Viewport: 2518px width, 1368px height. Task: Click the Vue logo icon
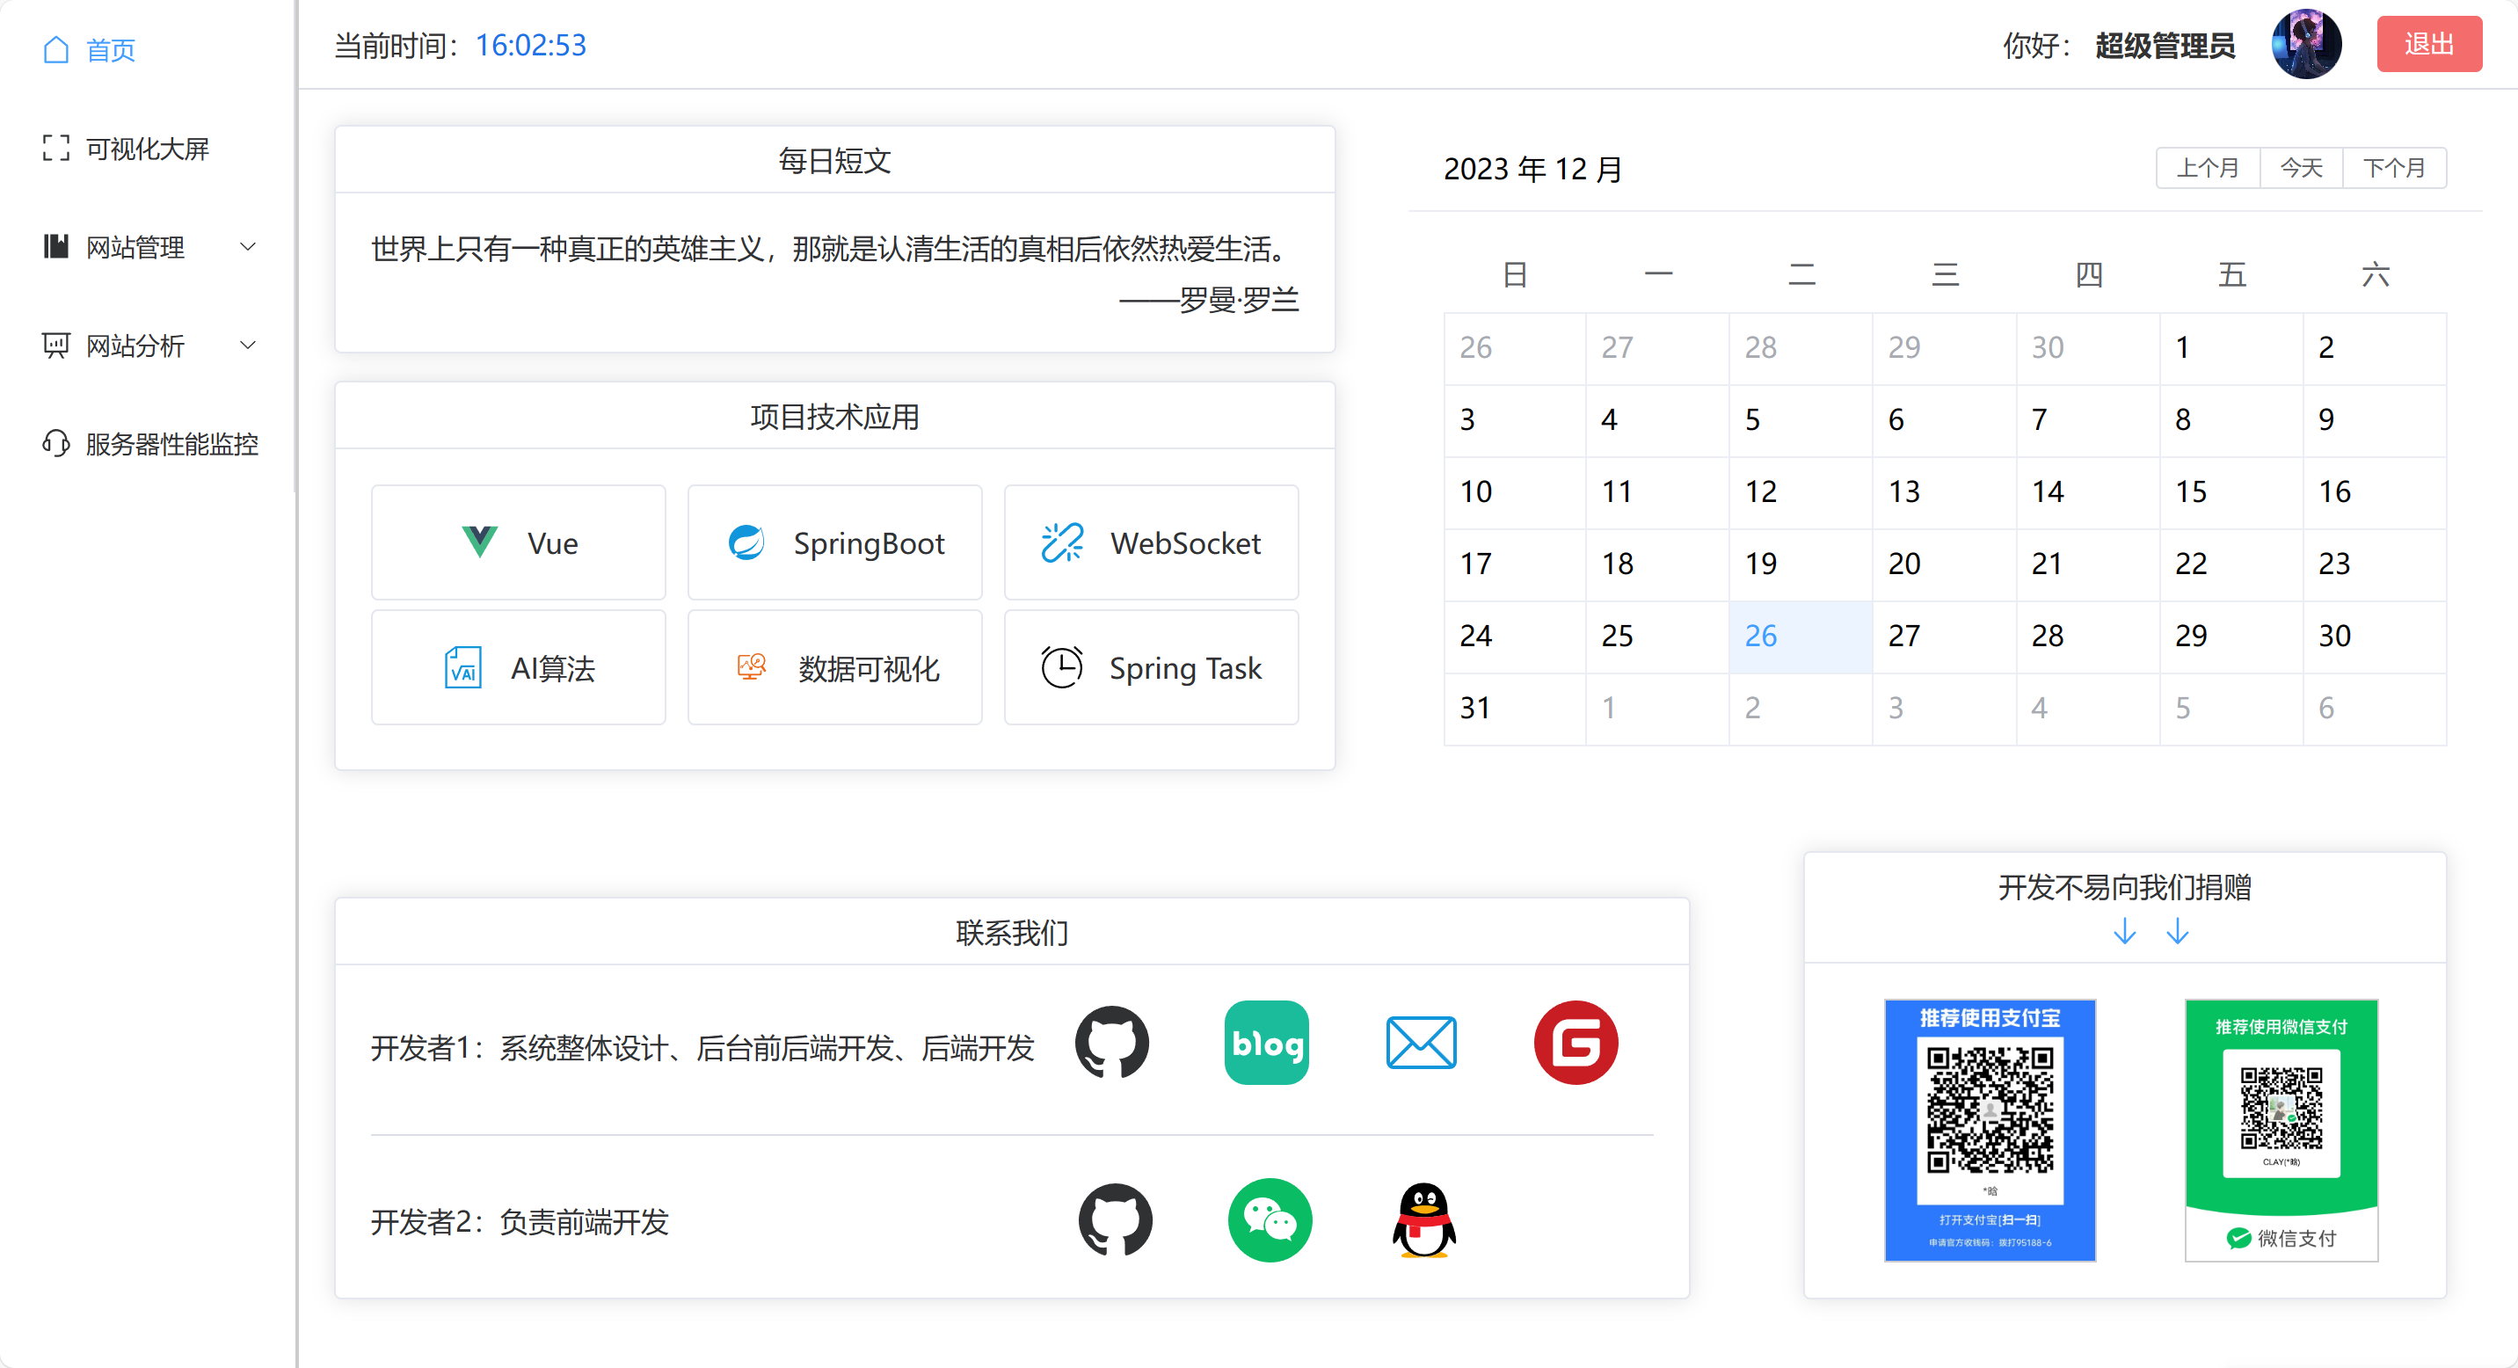[480, 542]
